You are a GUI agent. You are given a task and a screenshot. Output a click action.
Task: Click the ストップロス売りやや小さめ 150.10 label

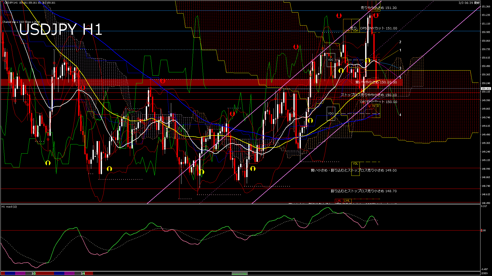[369, 95]
